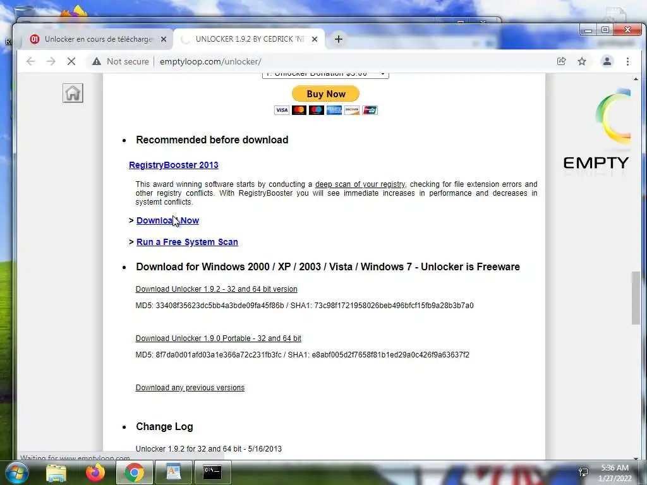Click the Recommended before download heading
647x485 pixels.
click(212, 140)
